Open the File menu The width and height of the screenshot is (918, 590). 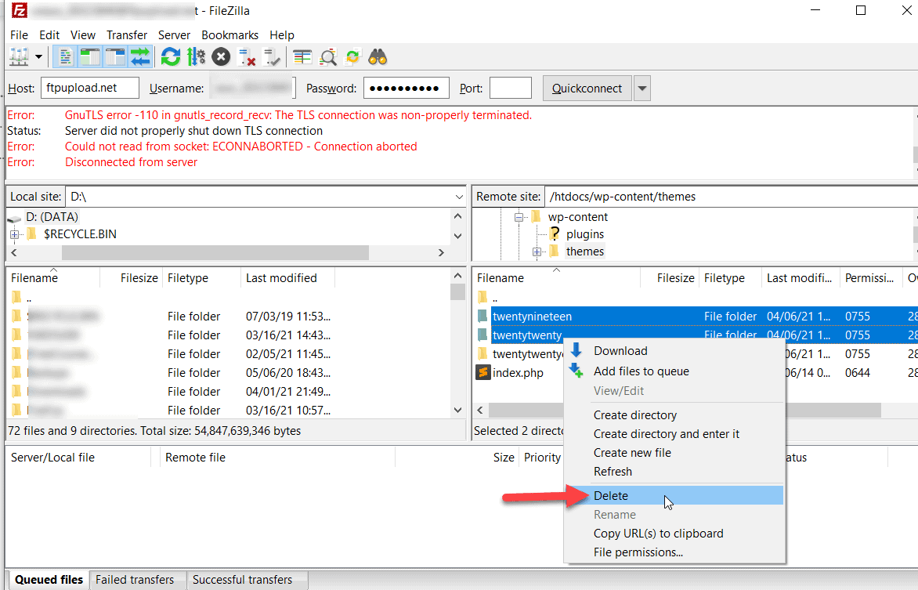coord(19,35)
